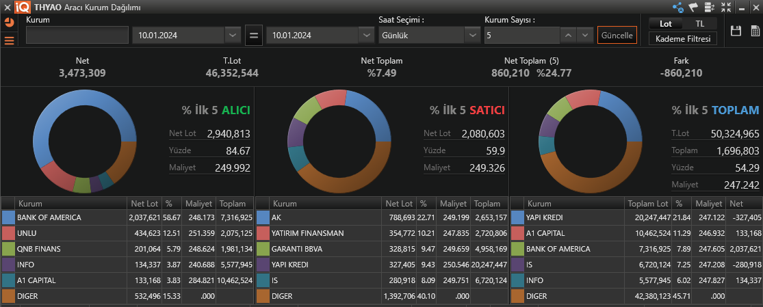Screen dimensions: 763x307
Task: Click the sellers donut chart
Action: [339, 142]
